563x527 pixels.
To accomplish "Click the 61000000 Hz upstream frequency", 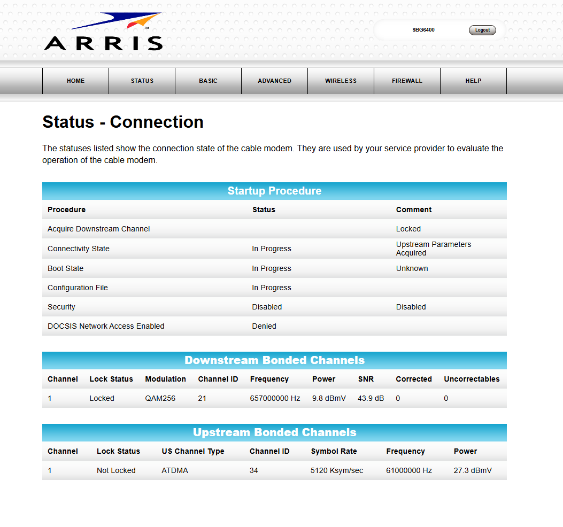I will coord(409,471).
